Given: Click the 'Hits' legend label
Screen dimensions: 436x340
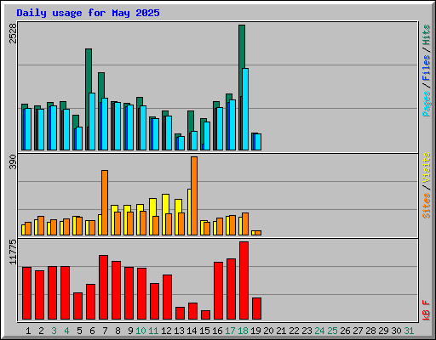Looking at the screenshot, I should coord(427,35).
